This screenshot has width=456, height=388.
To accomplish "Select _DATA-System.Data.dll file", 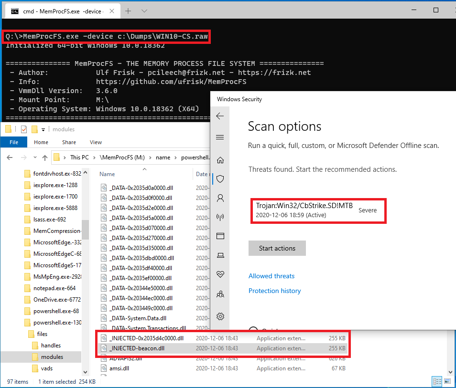I will click(x=138, y=318).
